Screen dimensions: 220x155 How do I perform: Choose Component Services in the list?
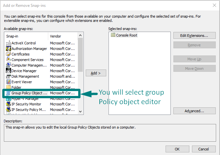27,60
